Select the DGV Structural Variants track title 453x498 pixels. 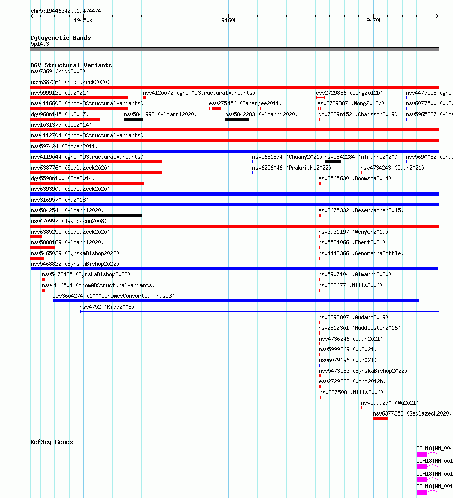coord(71,65)
